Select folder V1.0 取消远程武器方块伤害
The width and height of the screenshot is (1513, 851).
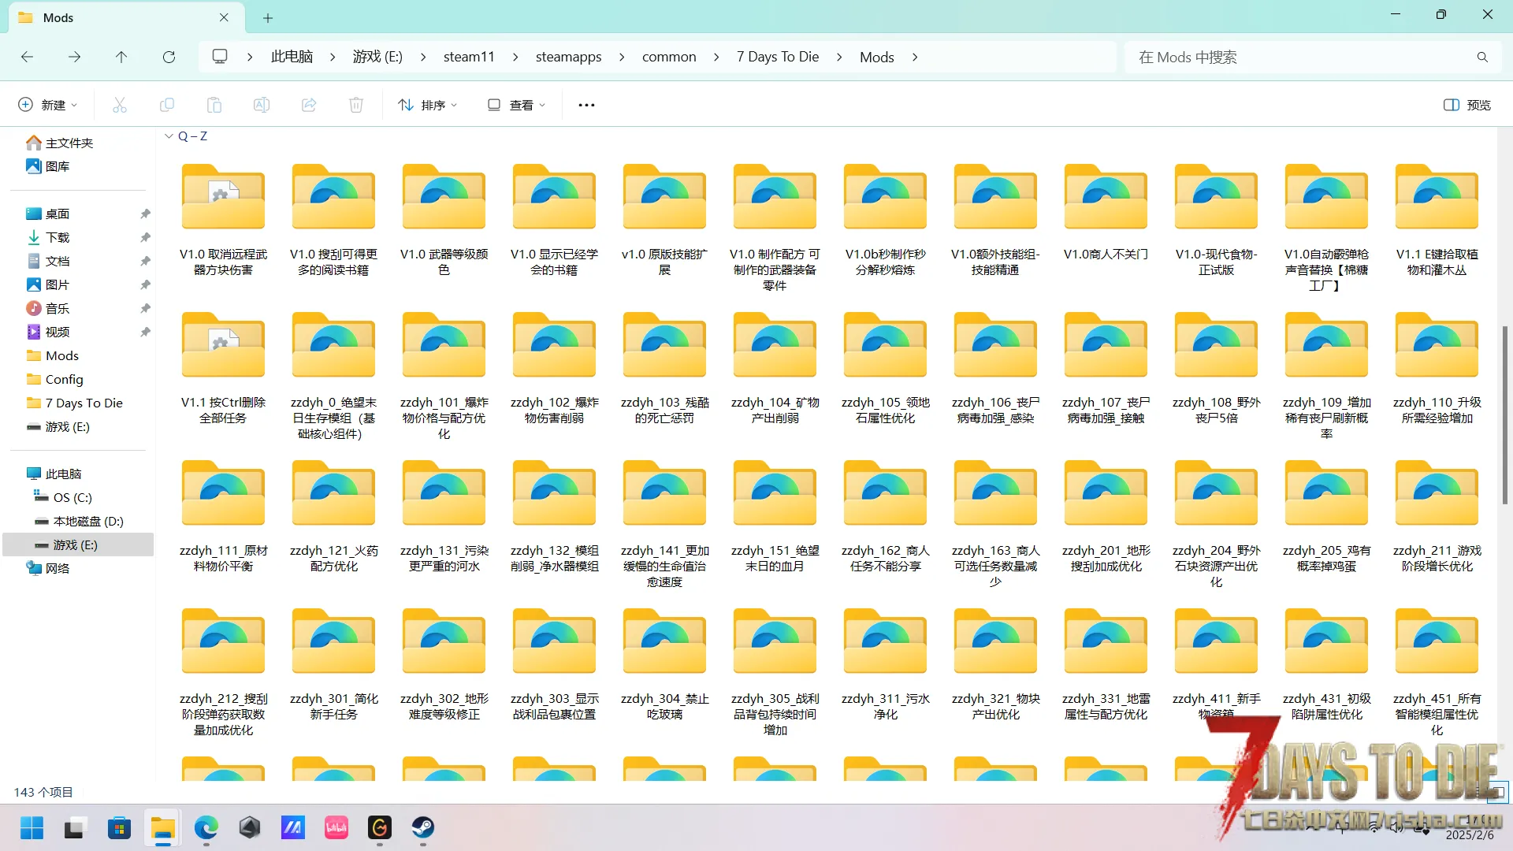click(223, 219)
